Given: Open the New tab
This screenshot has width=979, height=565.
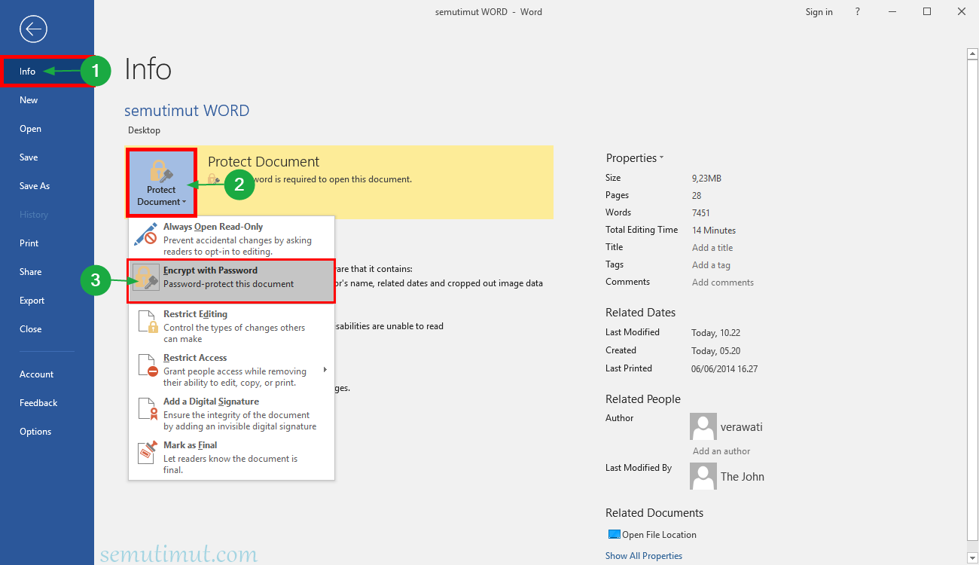Looking at the screenshot, I should (47, 100).
